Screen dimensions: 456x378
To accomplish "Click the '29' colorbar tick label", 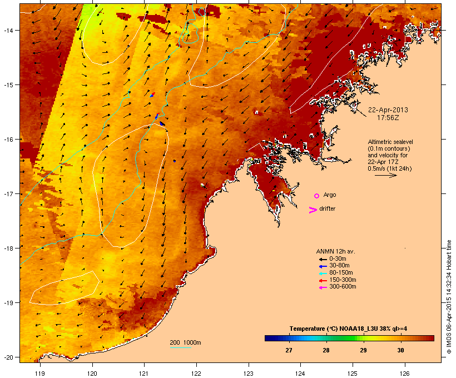I will tap(363, 350).
